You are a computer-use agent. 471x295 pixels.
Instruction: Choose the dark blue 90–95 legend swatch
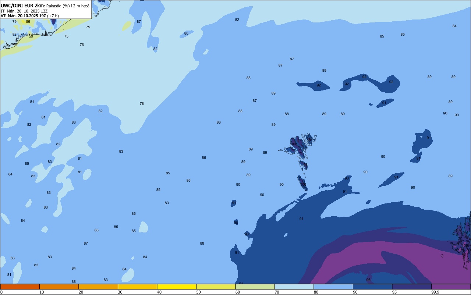[x=372, y=287]
